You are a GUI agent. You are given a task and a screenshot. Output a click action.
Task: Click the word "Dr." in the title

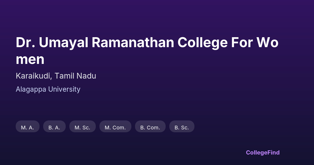click(x=25, y=43)
